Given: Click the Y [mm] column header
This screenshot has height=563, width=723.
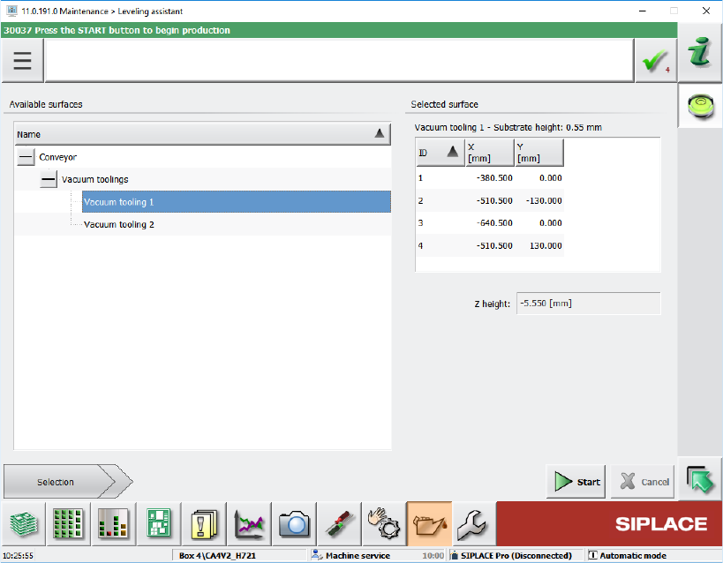Looking at the screenshot, I should coord(539,152).
